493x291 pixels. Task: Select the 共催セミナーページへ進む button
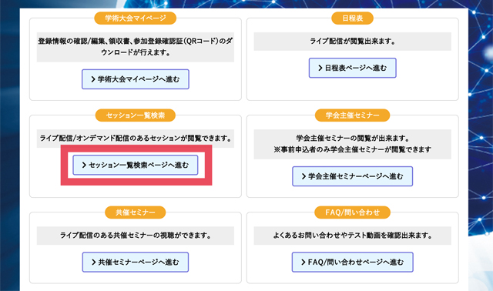(136, 262)
